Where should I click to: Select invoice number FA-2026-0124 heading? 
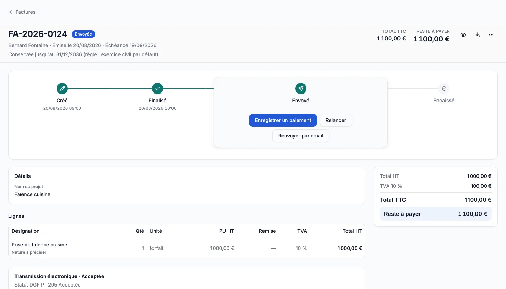pos(38,34)
